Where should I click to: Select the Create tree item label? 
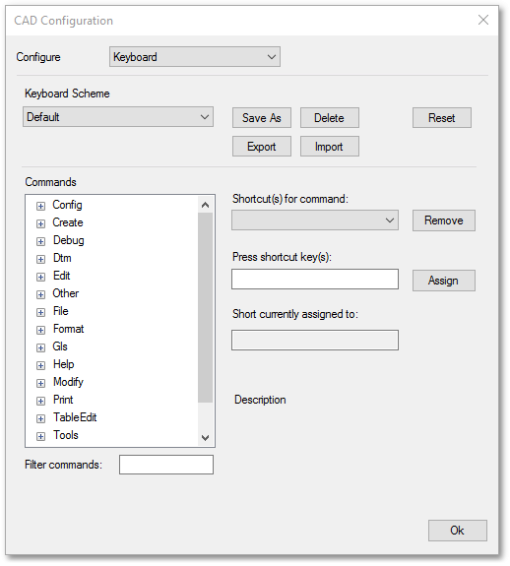click(68, 222)
